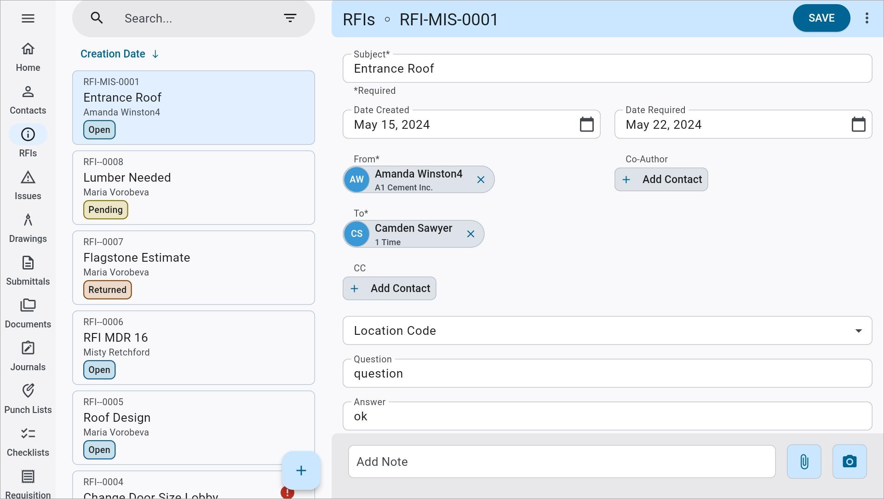Open the search filter options icon
884x499 pixels.
click(x=290, y=18)
